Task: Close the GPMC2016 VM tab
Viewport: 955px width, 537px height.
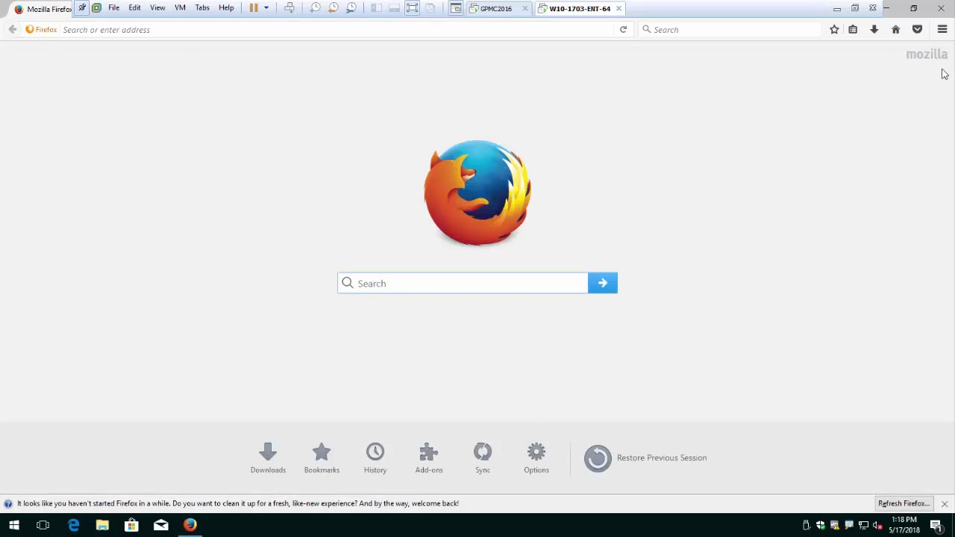Action: (x=525, y=9)
